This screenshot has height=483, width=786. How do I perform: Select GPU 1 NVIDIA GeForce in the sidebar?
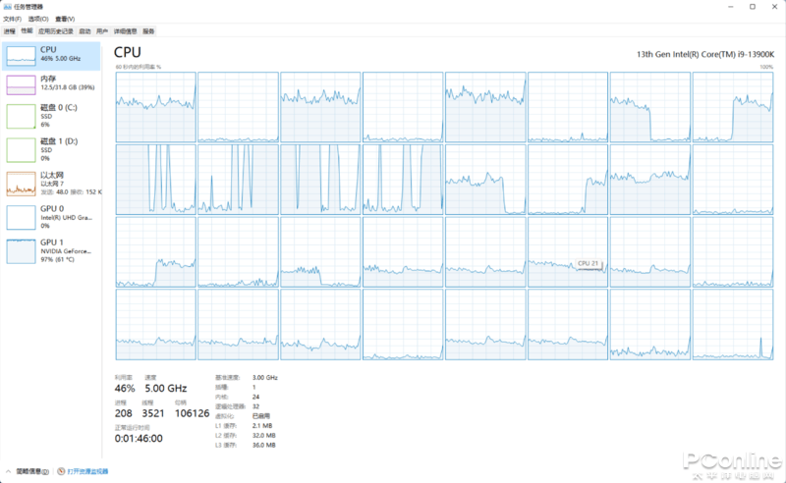click(x=51, y=250)
